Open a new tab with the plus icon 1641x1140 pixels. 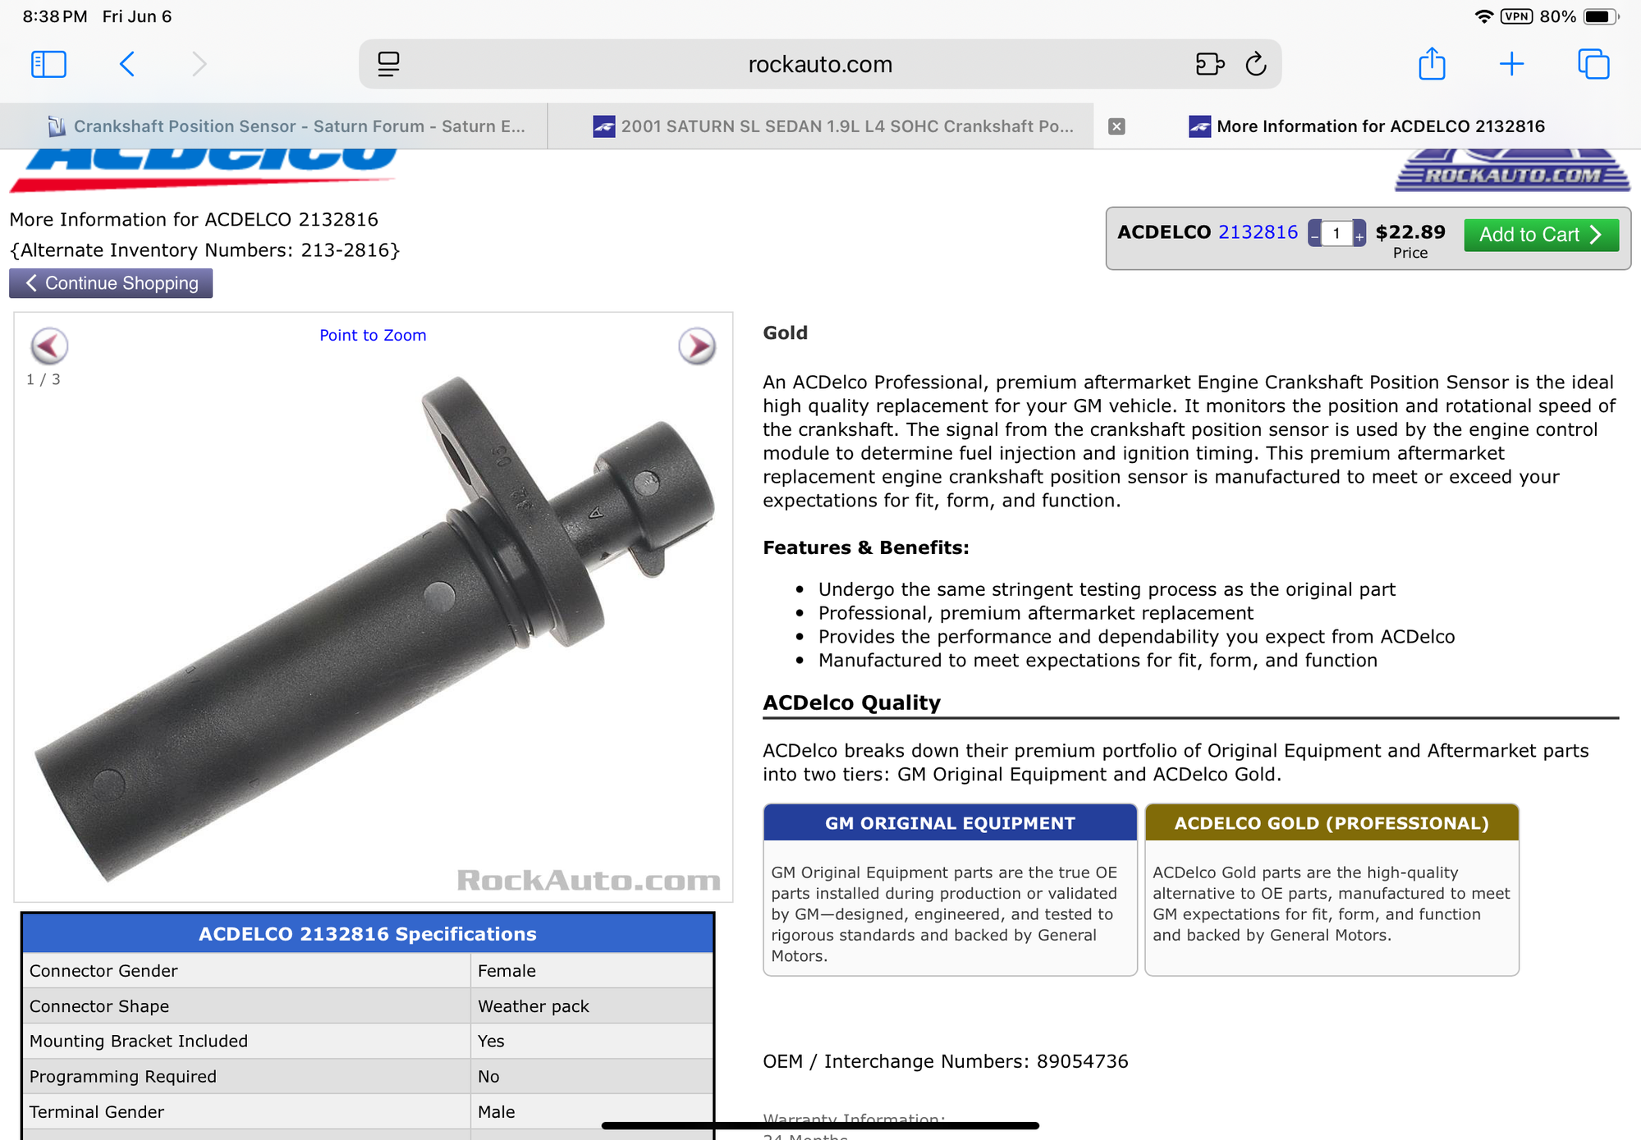coord(1511,64)
